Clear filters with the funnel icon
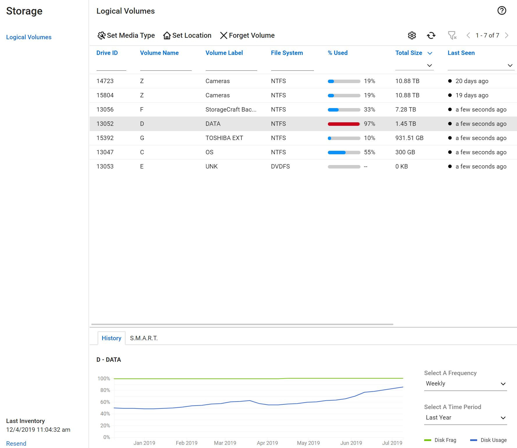Image resolution: width=517 pixels, height=448 pixels. (452, 35)
